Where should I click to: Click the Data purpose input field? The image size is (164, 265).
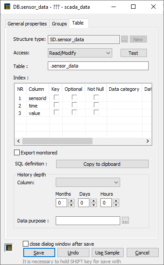coord(88,221)
